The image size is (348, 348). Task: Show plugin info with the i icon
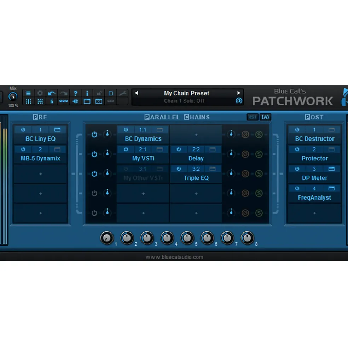tap(87, 93)
